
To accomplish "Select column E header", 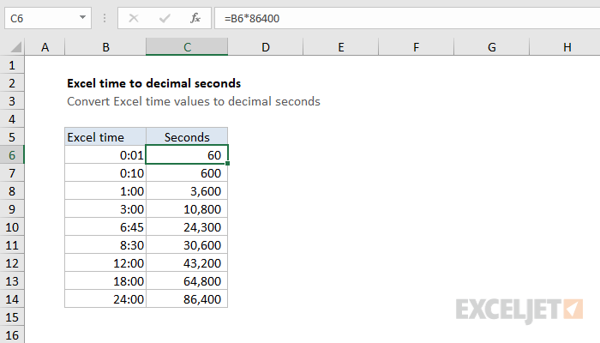I will 340,47.
